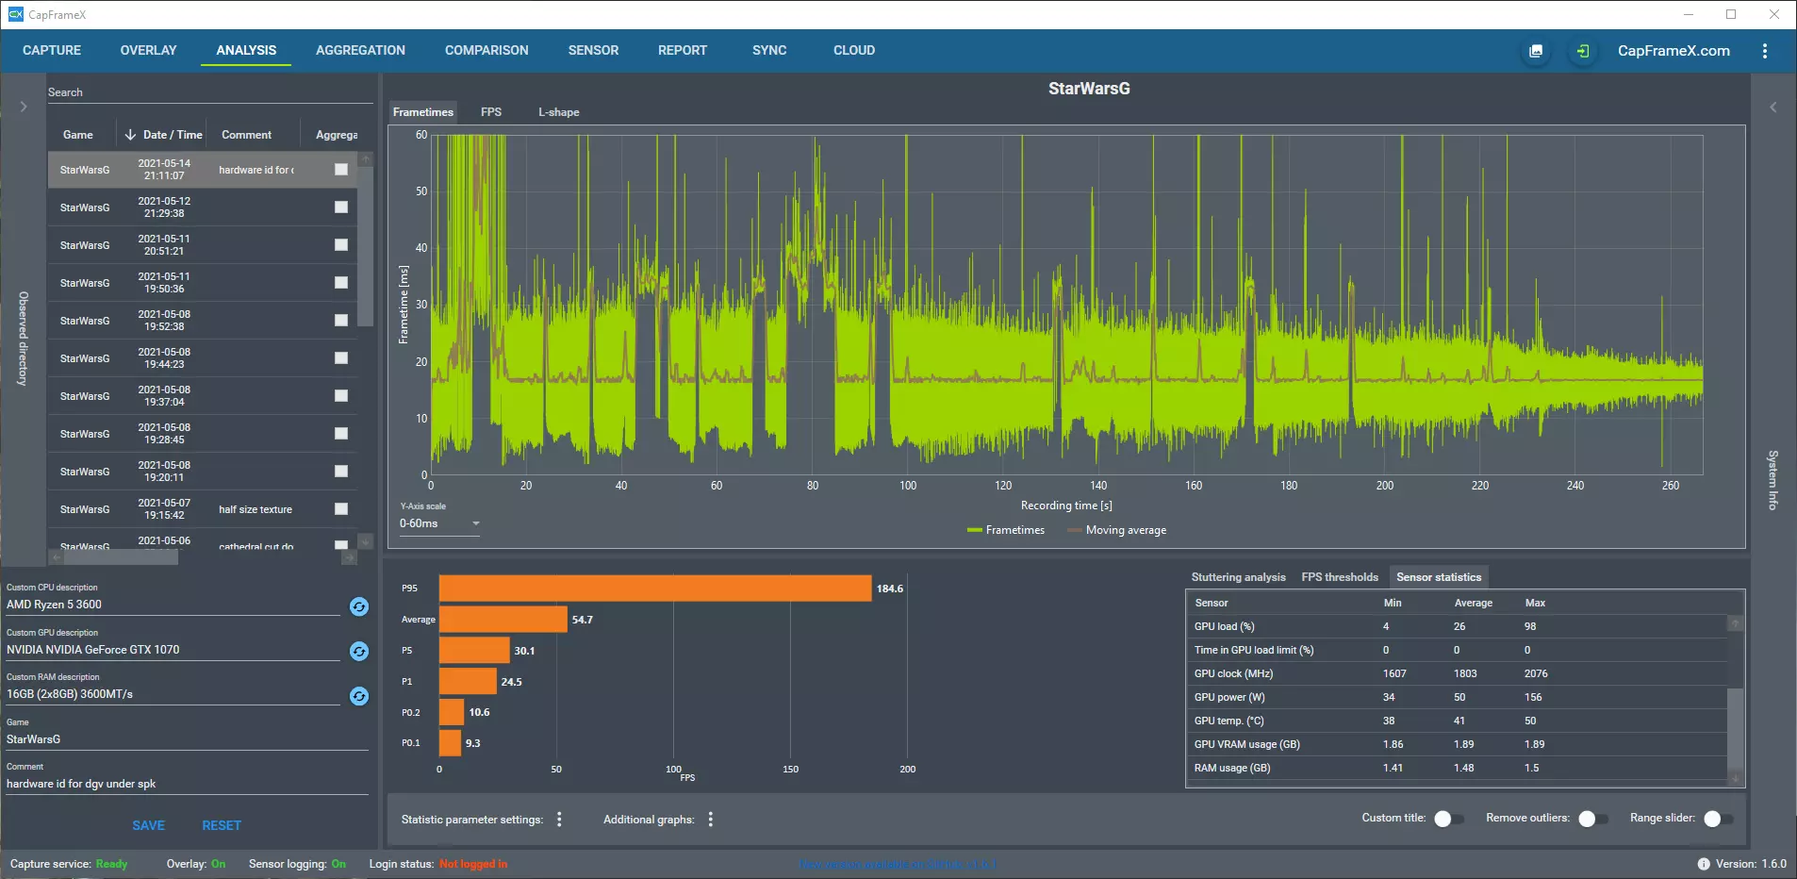Refresh the custom GPU description
This screenshot has width=1797, height=879.
(x=359, y=652)
